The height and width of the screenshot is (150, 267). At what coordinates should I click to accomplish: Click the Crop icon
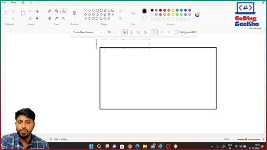pyautogui.click(x=30, y=11)
